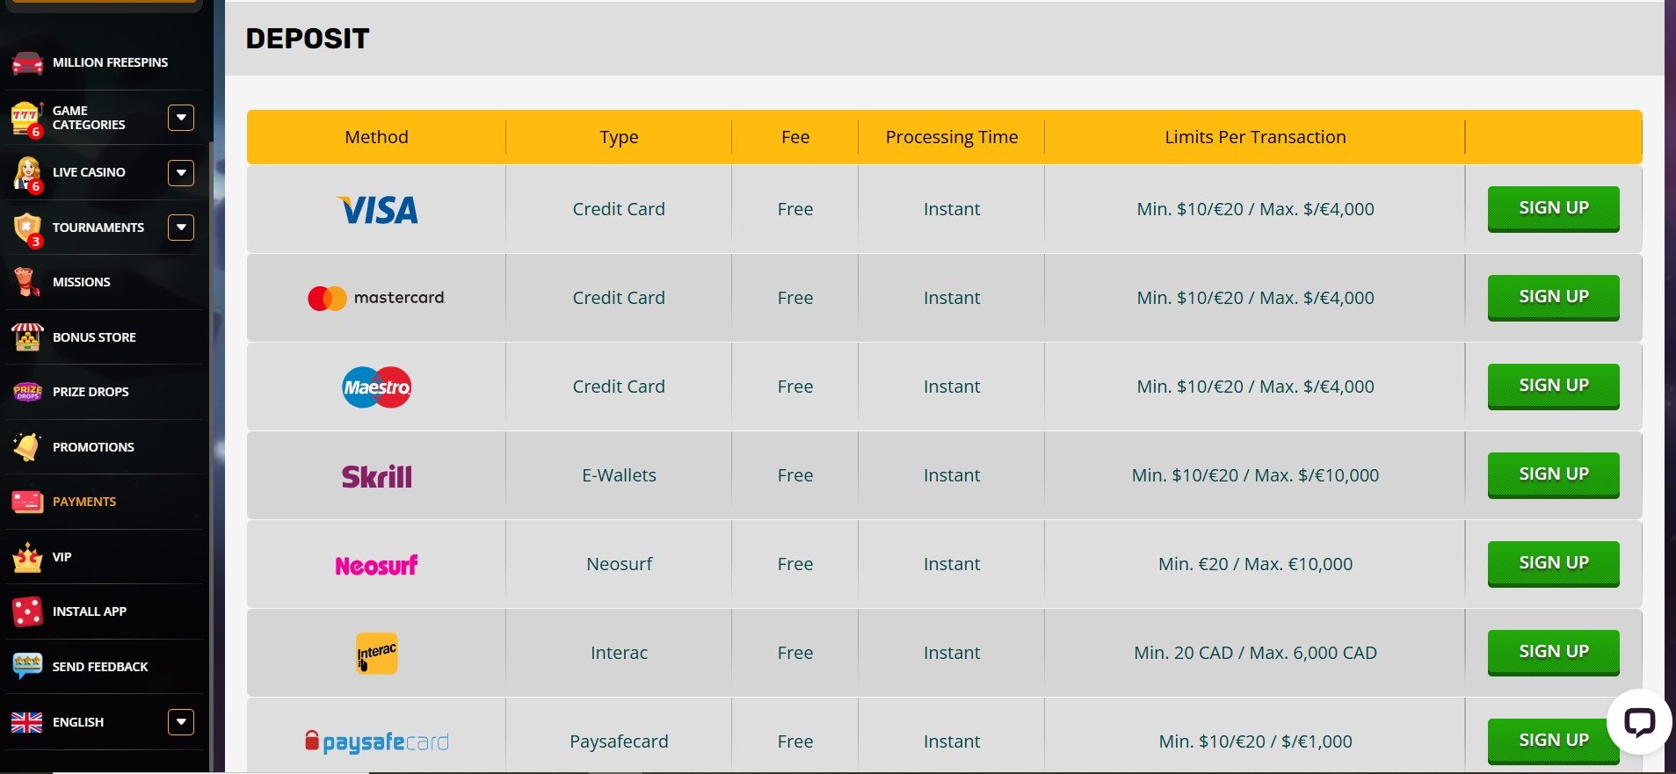Click the Million Freespins car icon

27,62
